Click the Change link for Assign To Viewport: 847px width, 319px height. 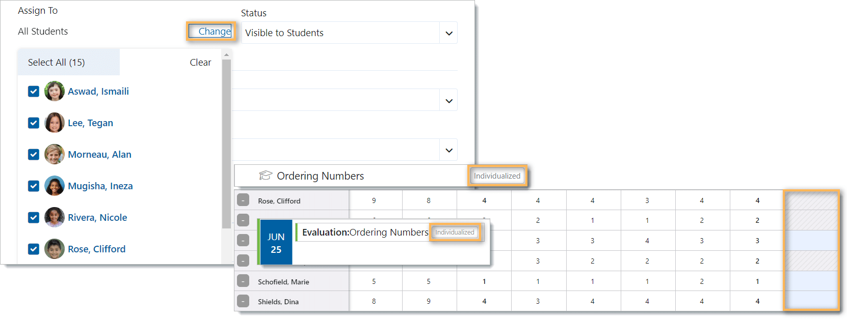pos(214,32)
